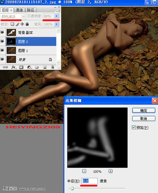Close the layers panel
The width and height of the screenshot is (158, 193).
pyautogui.click(x=59, y=7)
